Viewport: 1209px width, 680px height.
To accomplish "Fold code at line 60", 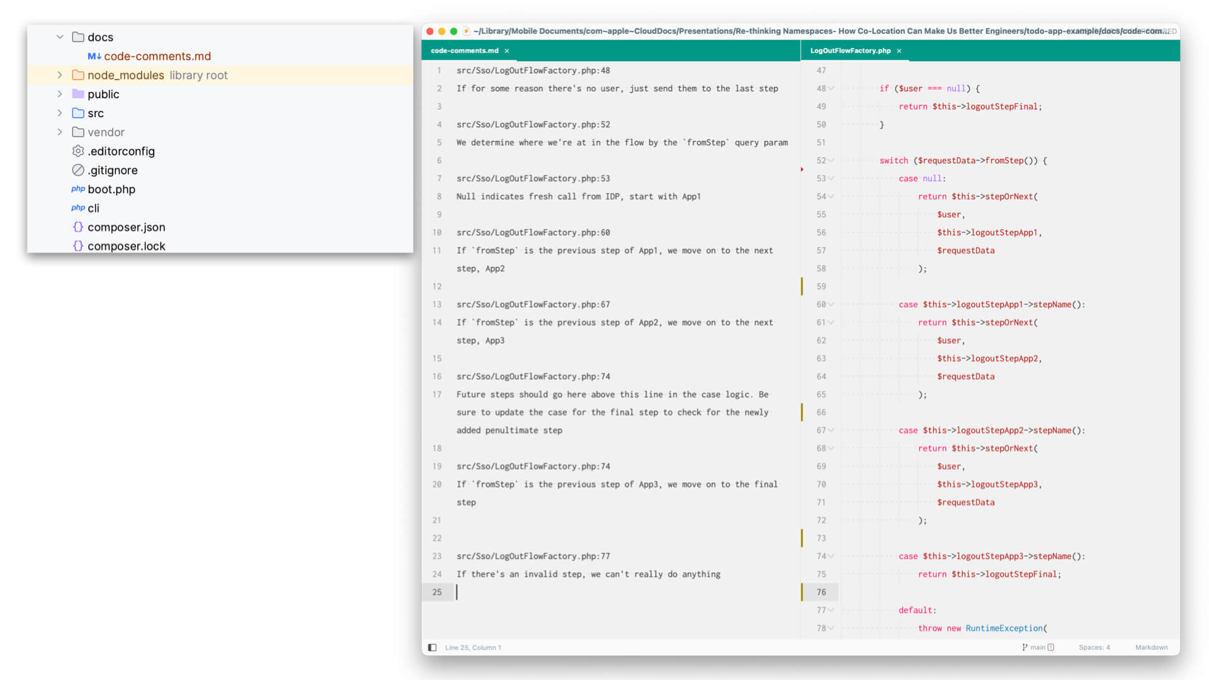I will point(831,305).
